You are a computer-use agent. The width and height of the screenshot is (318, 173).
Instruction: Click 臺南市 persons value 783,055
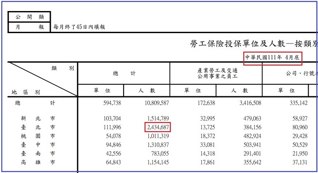click(160, 154)
